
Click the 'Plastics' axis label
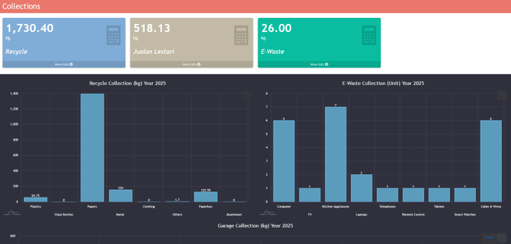(36, 206)
